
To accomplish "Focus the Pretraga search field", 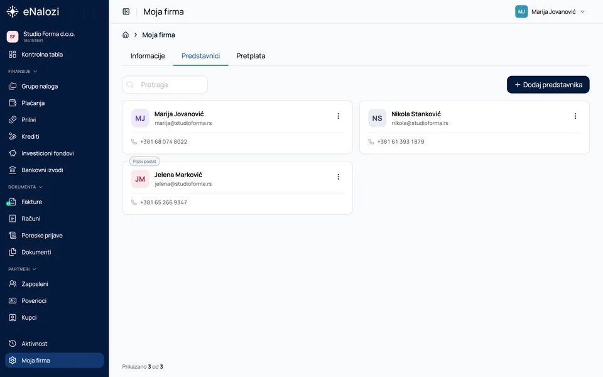I will pos(165,85).
